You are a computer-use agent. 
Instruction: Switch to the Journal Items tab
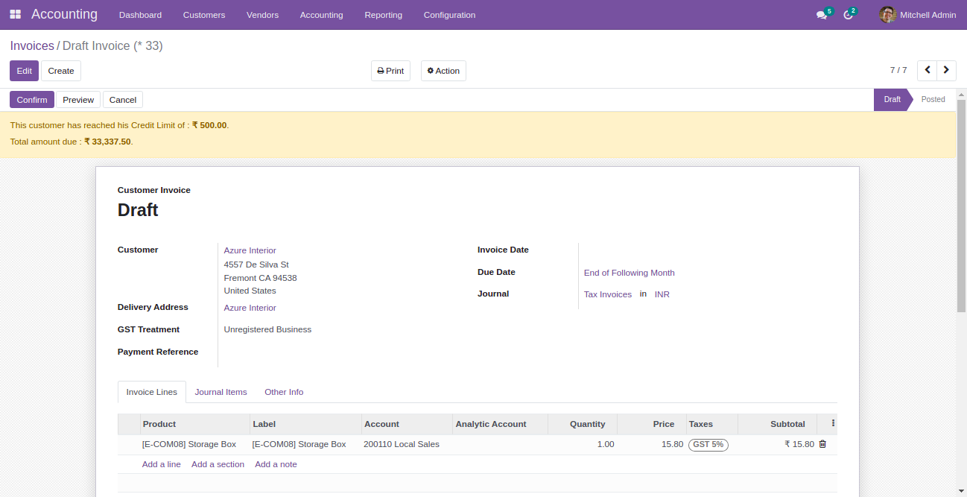tap(221, 392)
